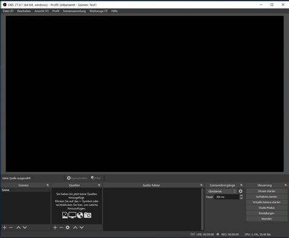Maximize the OBS window
Viewport: 289px width, 238px height.
click(x=272, y=4)
